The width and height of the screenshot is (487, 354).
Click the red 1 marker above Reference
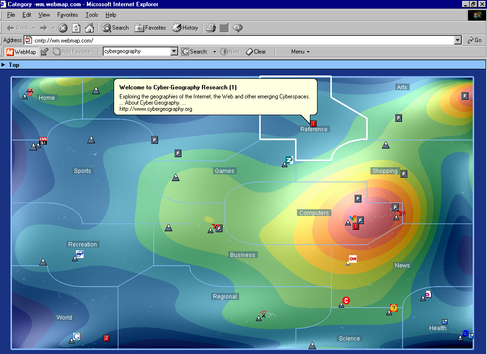click(313, 123)
